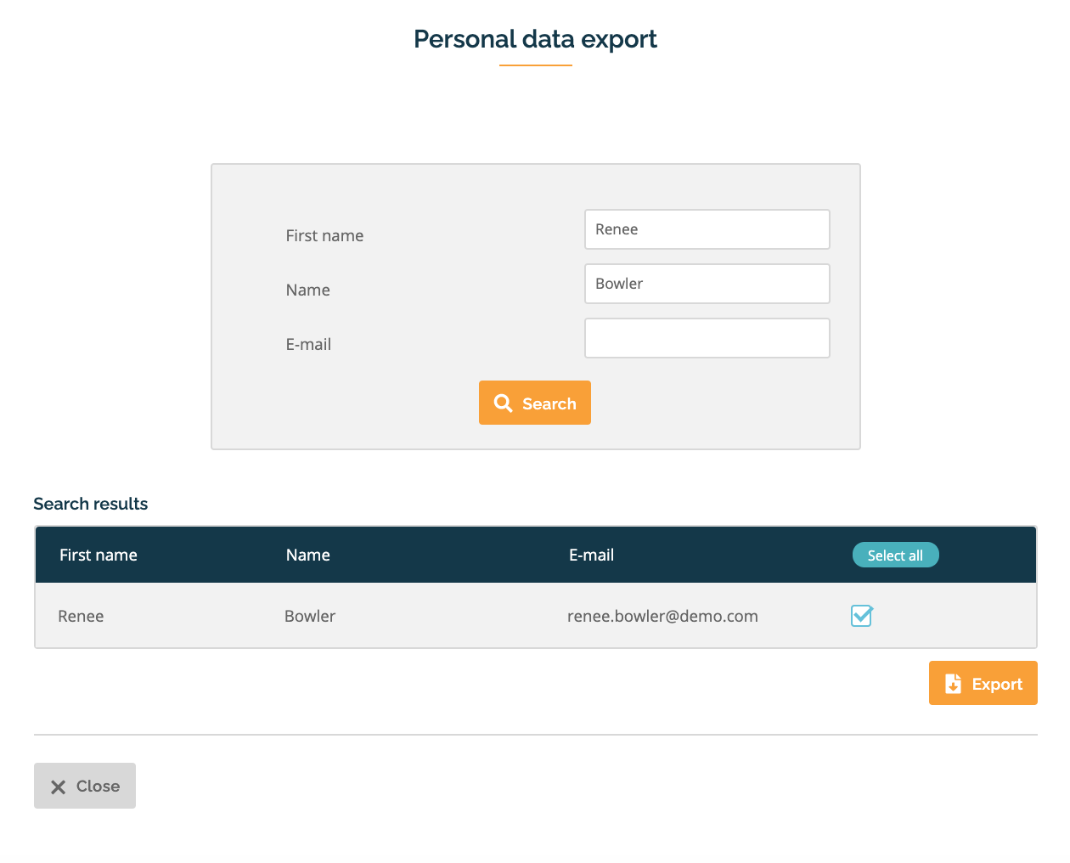Click the First name column header

point(99,555)
